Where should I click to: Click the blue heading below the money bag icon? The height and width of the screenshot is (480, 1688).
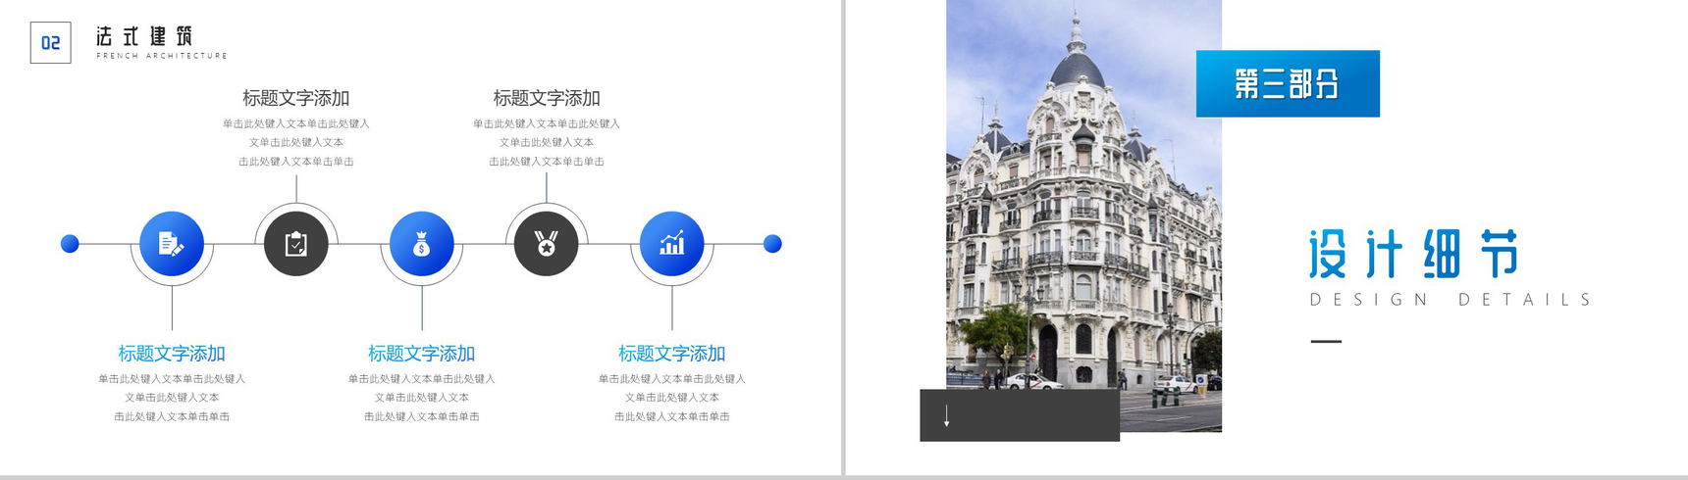(x=422, y=354)
